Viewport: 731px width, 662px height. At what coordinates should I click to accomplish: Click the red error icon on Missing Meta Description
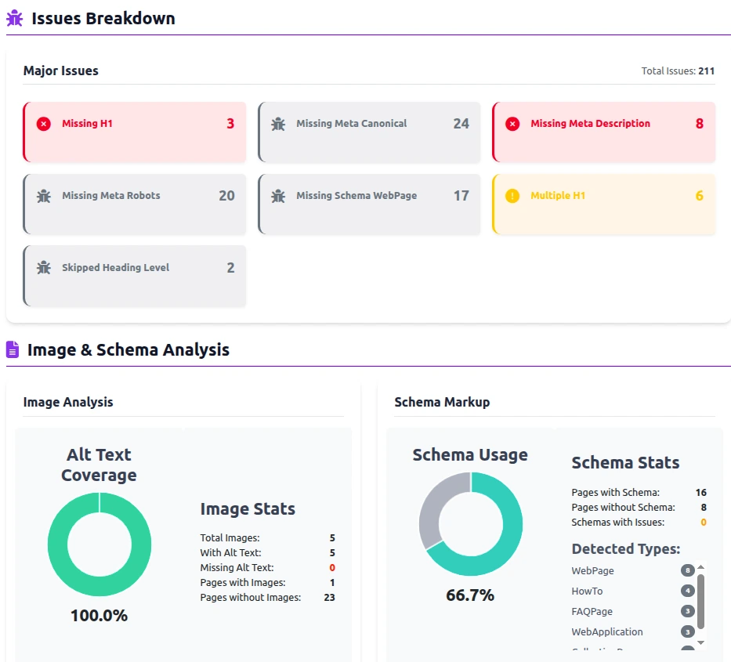pyautogui.click(x=512, y=124)
